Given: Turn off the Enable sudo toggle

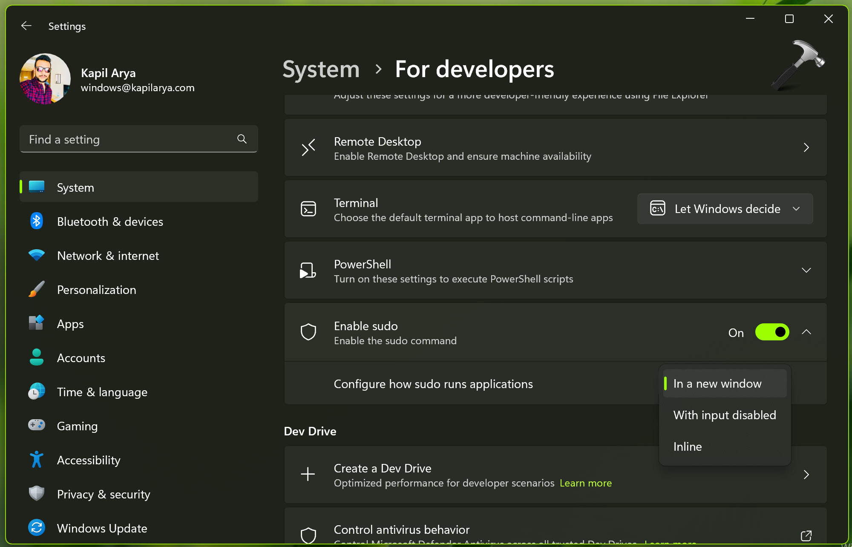Looking at the screenshot, I should click(x=772, y=332).
